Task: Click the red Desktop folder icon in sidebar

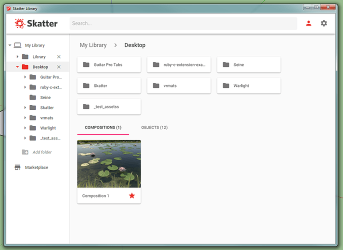Action: [x=25, y=66]
